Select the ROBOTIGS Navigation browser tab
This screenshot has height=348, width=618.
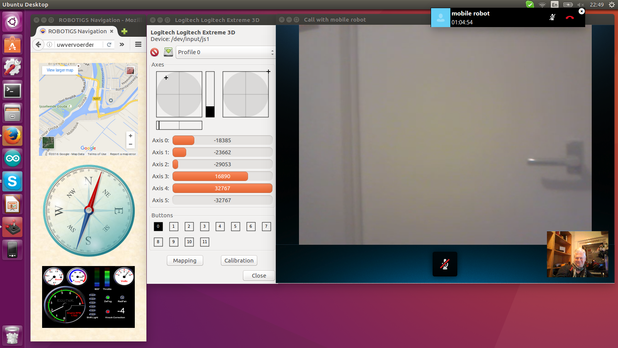[77, 31]
